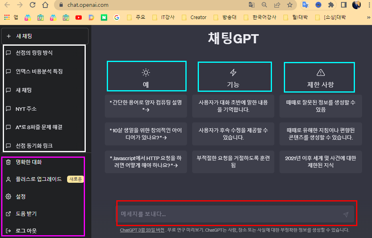The height and width of the screenshot is (238, 372).
Task: Start a new chat with 새 채팅 button
Action: (x=45, y=36)
